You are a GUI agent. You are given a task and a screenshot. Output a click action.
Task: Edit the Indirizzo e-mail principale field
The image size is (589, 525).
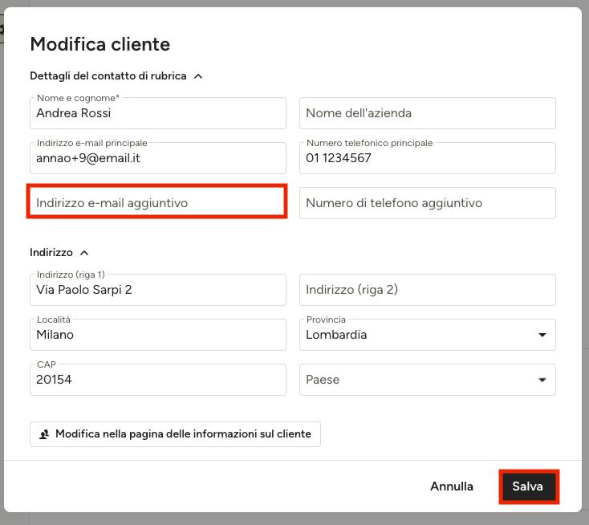pos(158,158)
